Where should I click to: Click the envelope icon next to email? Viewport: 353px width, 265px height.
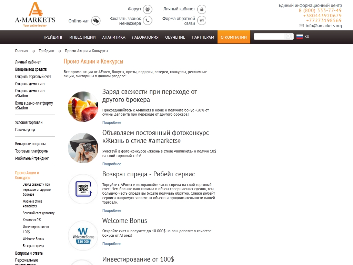(x=302, y=26)
